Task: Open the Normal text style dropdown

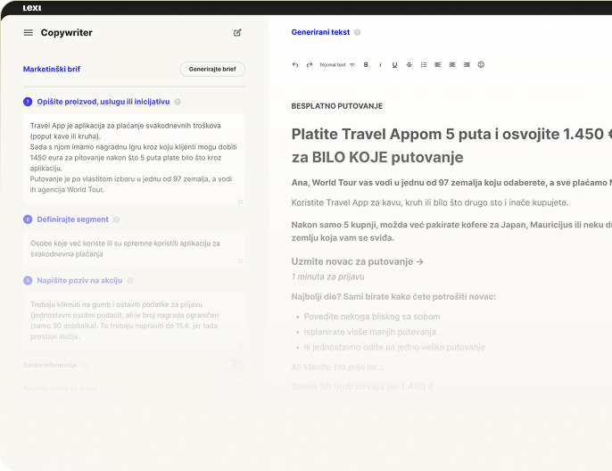Action: tap(337, 65)
